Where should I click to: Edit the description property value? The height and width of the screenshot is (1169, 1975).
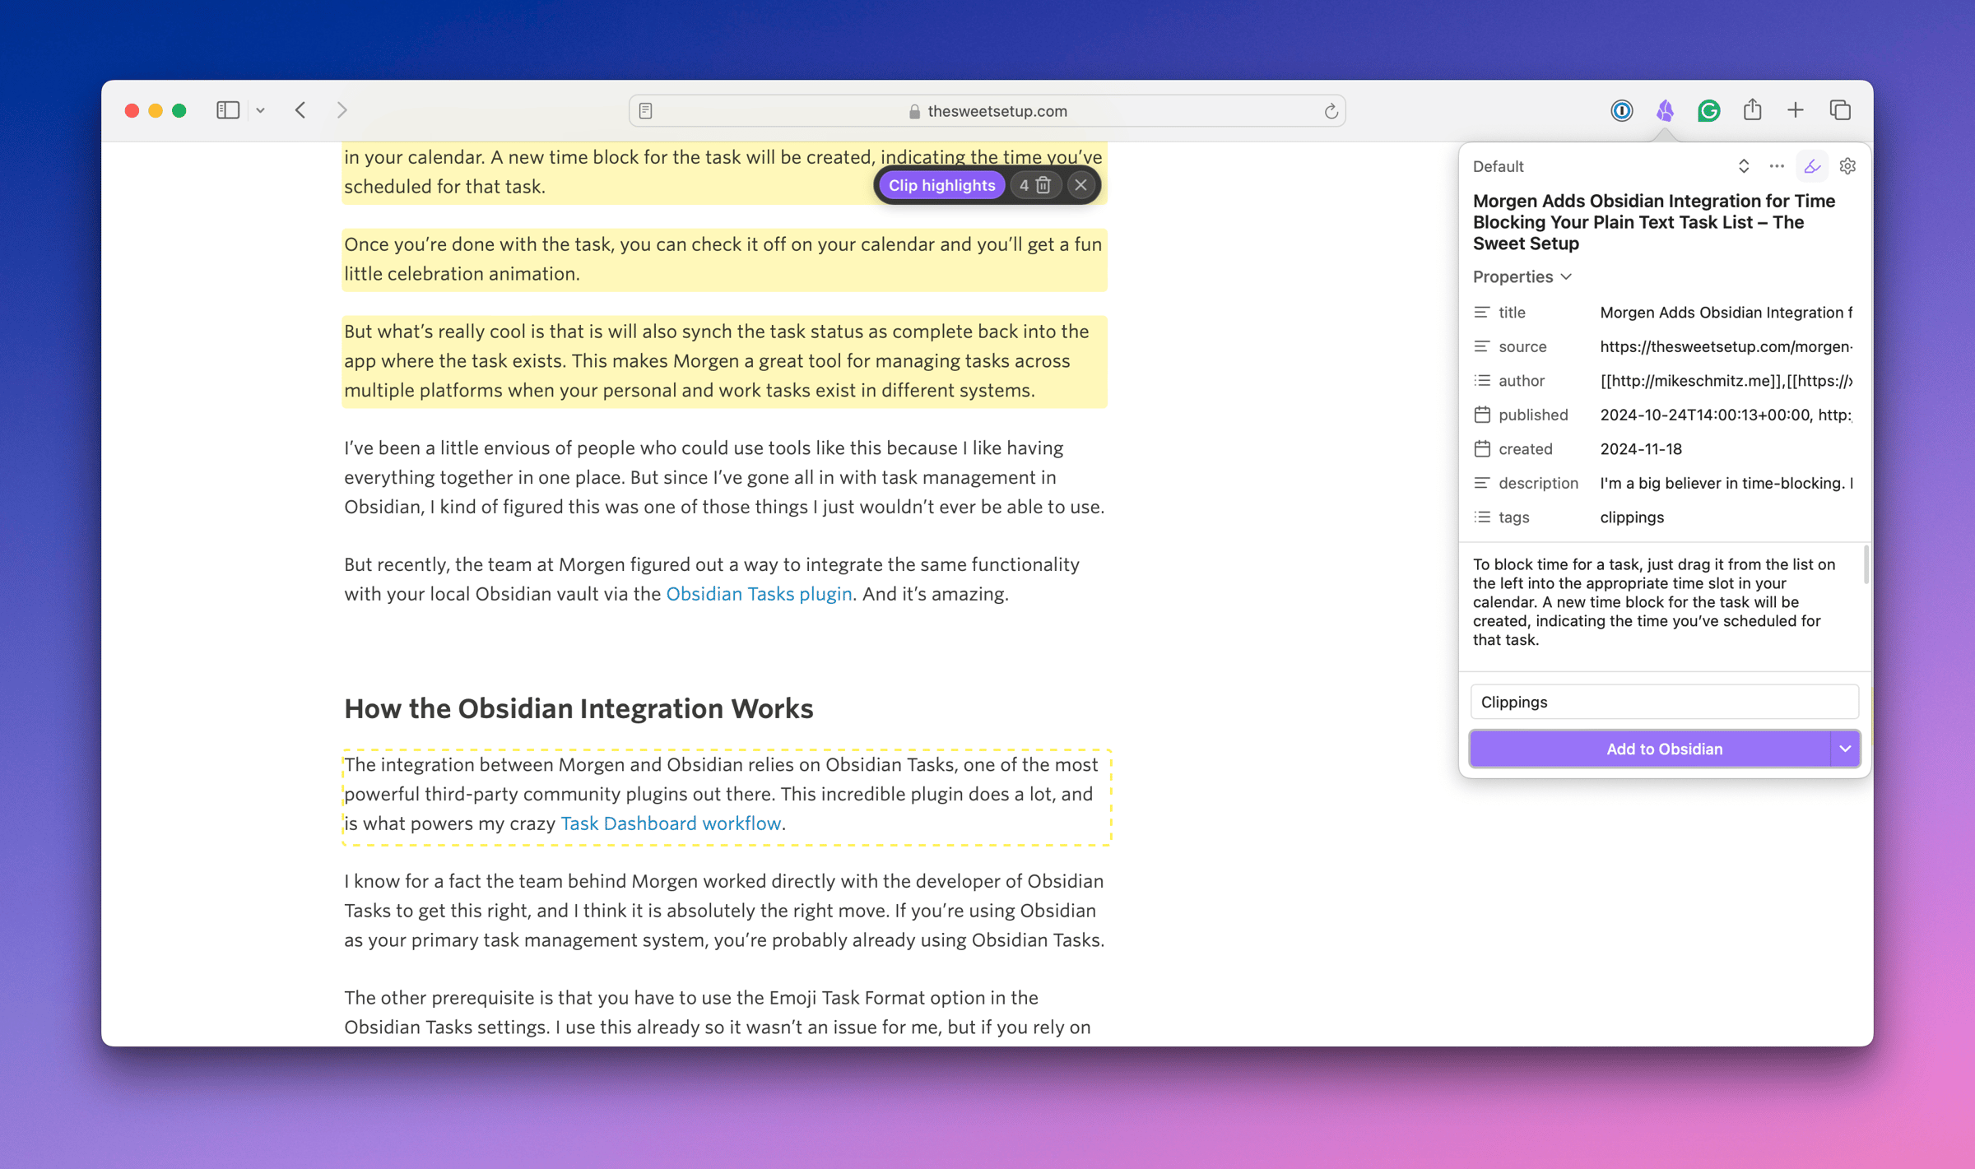pos(1726,483)
